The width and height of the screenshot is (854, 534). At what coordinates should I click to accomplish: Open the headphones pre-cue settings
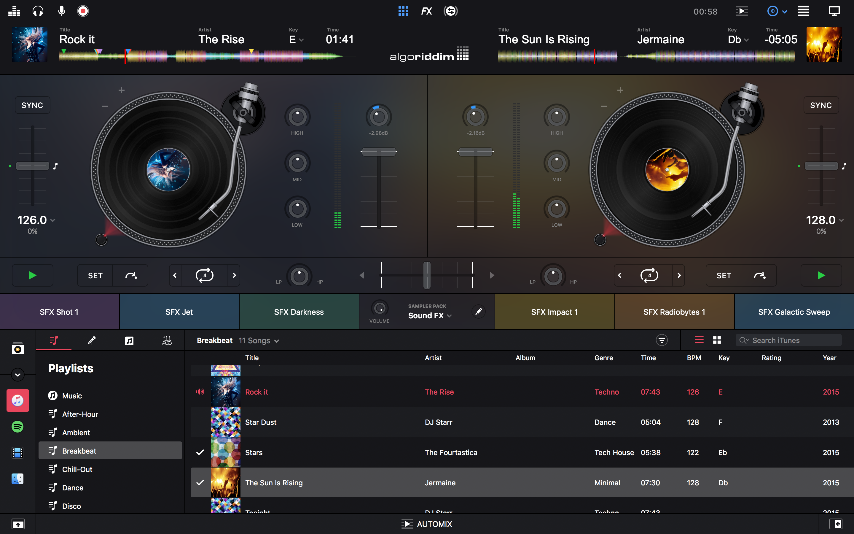[38, 11]
